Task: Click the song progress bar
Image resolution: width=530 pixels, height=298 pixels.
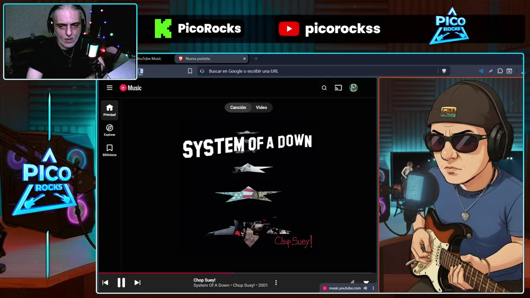Action: click(x=237, y=273)
